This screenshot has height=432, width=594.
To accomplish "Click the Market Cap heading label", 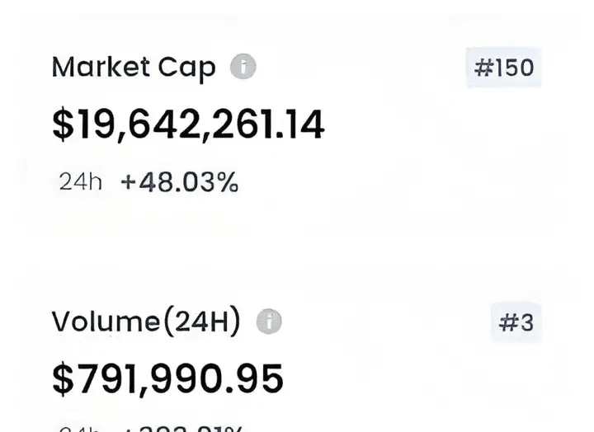I will (x=134, y=68).
